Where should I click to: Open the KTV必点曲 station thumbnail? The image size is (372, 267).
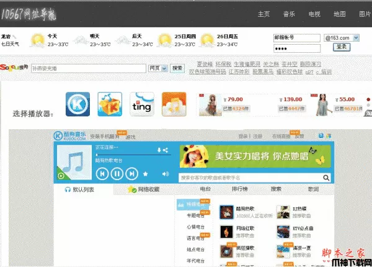(x=283, y=232)
